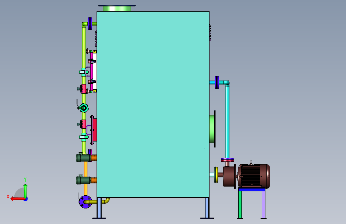Image resolution: width=346 pixels, height=224 pixels.
Task: Select the large teal tank body
Action: pyautogui.click(x=153, y=104)
